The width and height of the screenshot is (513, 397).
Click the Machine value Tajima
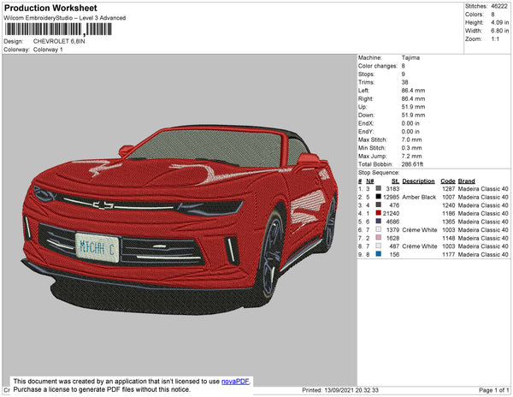[411, 57]
